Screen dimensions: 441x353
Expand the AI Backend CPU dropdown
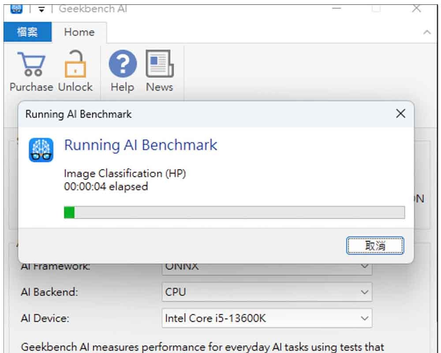[267, 292]
